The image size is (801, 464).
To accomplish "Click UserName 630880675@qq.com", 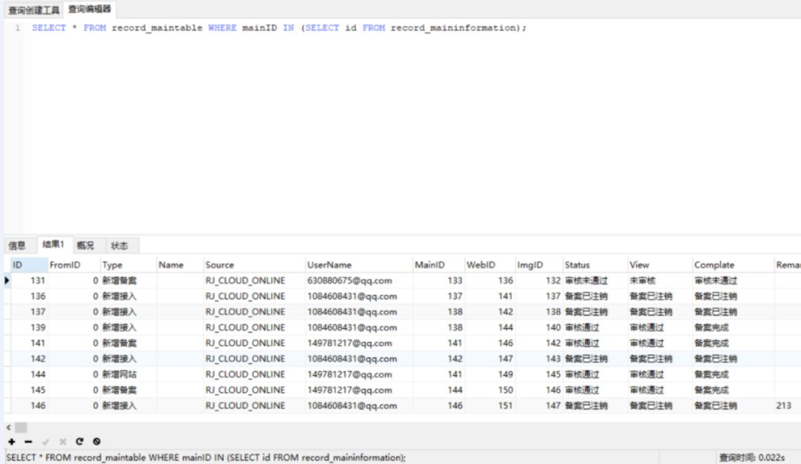I will pos(349,280).
